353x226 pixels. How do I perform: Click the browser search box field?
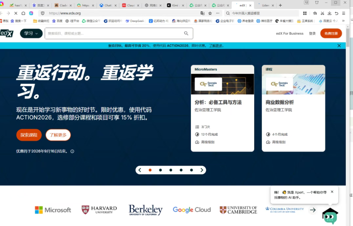pos(261,13)
